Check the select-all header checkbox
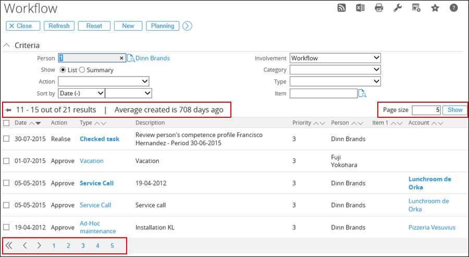This screenshot has height=257, width=469. [6, 123]
